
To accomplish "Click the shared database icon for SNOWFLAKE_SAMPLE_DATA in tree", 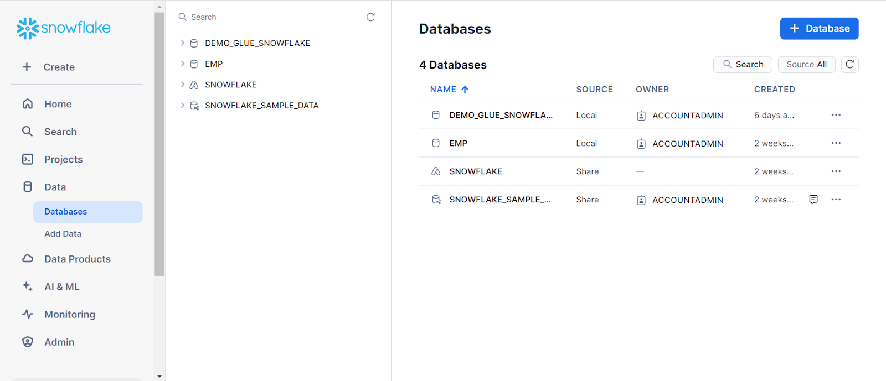I will click(x=194, y=106).
